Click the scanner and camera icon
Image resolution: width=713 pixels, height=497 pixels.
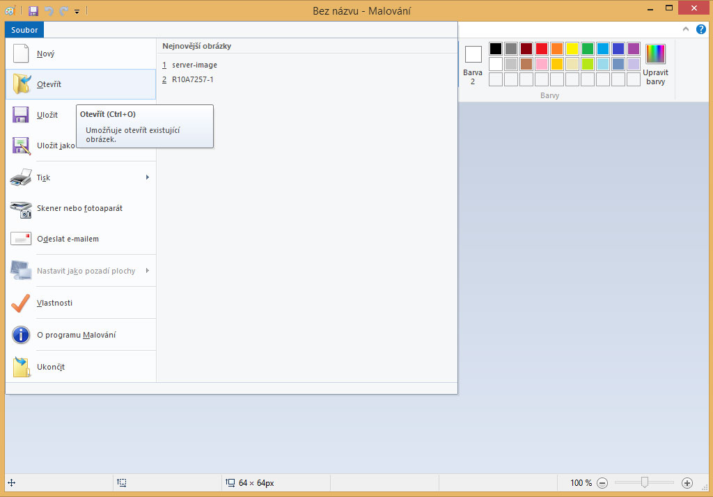21,209
